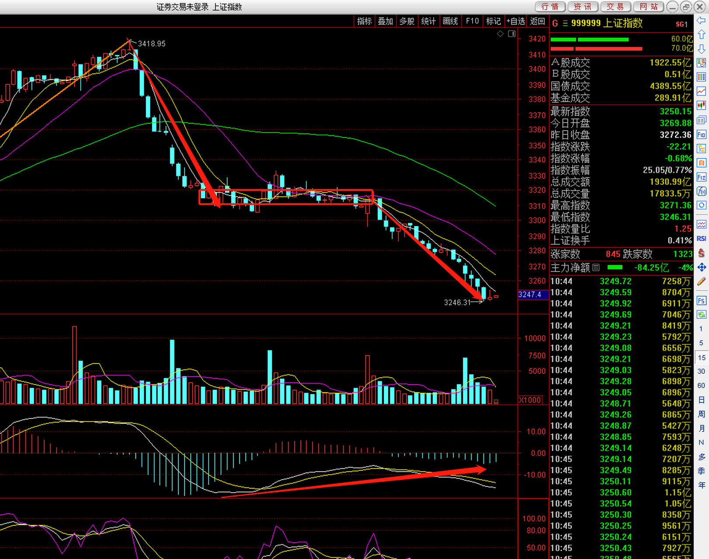This screenshot has height=559, width=709.
Task: Click the FS sidebar icon
Action: point(701,300)
